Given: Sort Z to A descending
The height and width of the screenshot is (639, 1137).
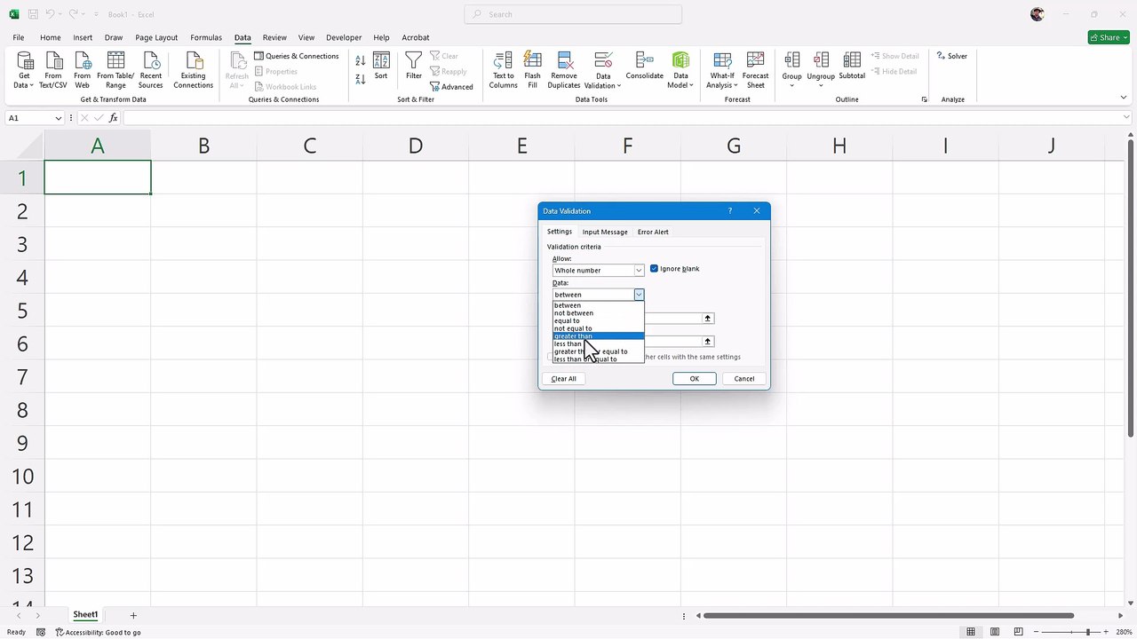Looking at the screenshot, I should tap(360, 79).
